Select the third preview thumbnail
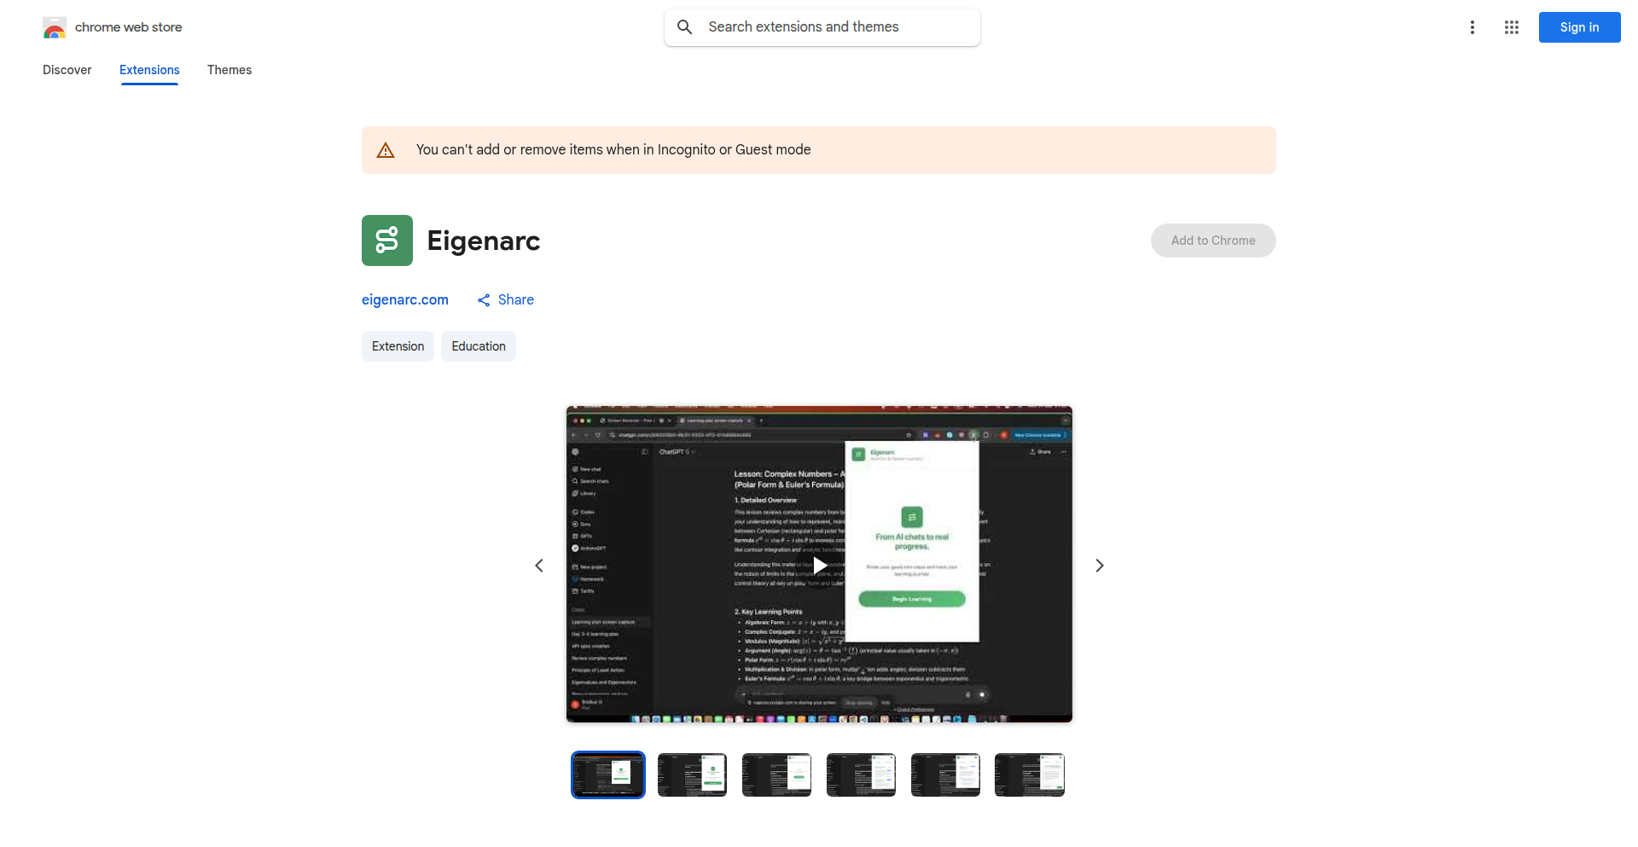Viewport: 1638px width, 847px height. tap(776, 774)
